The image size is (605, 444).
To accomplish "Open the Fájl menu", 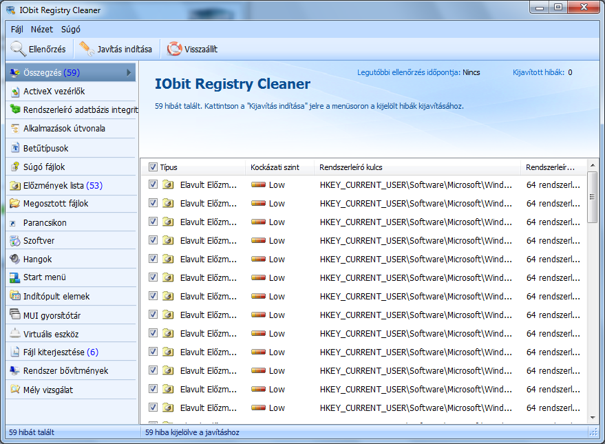I will tap(17, 30).
